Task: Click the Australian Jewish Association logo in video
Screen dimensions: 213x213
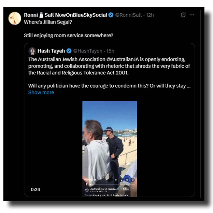Action: point(87,190)
